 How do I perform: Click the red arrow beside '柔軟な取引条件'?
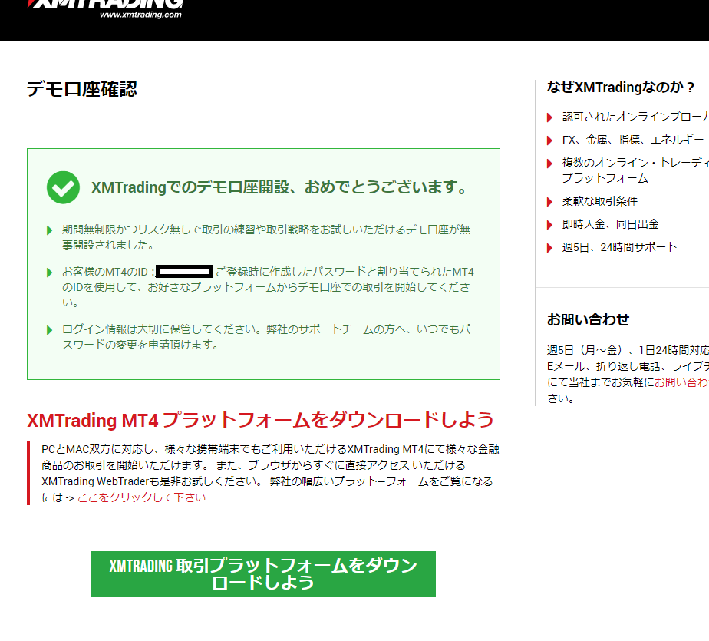click(x=550, y=202)
